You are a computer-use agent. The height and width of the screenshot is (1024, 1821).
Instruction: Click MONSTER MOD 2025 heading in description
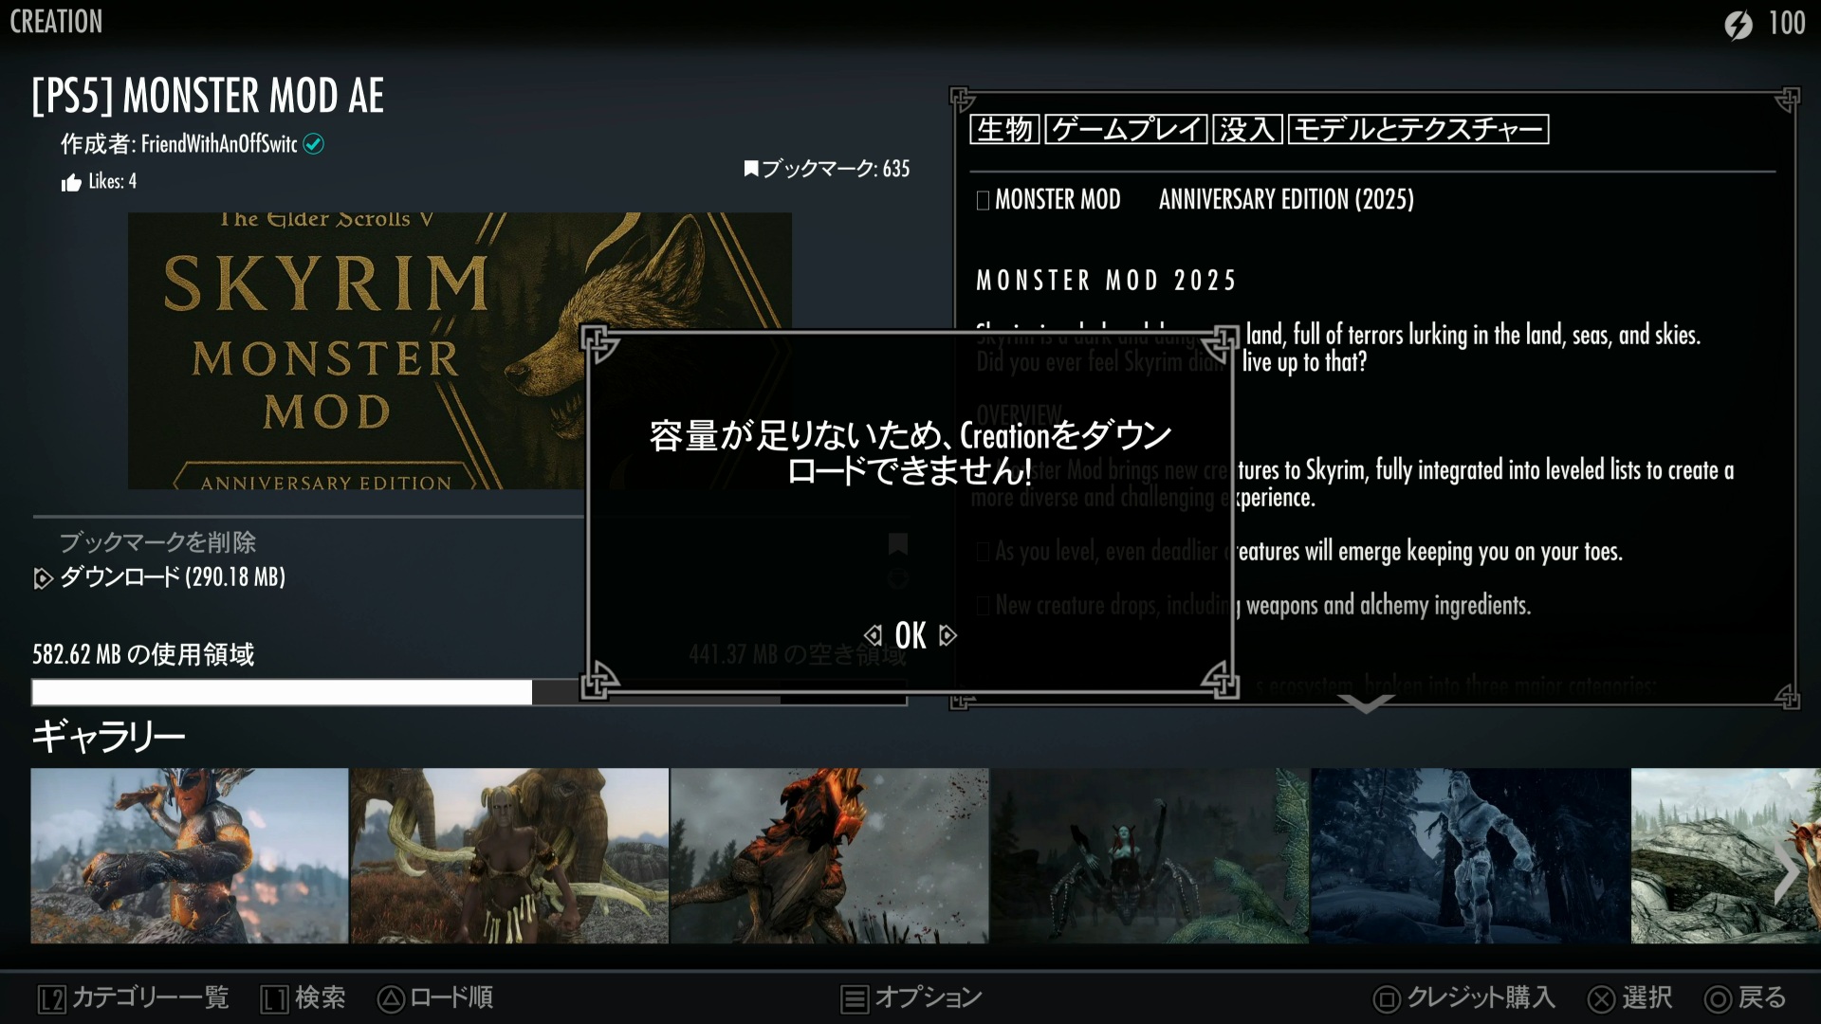tap(1107, 281)
